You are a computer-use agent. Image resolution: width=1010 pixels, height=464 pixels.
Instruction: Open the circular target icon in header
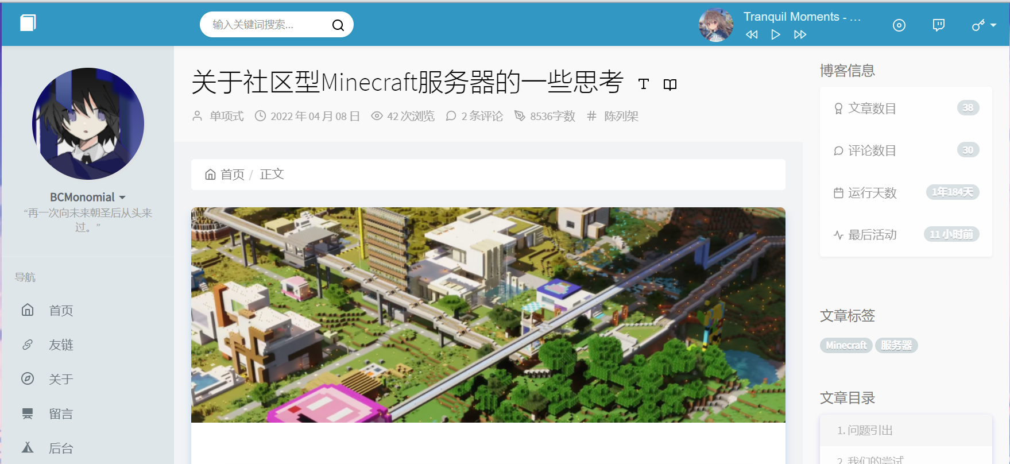click(899, 25)
